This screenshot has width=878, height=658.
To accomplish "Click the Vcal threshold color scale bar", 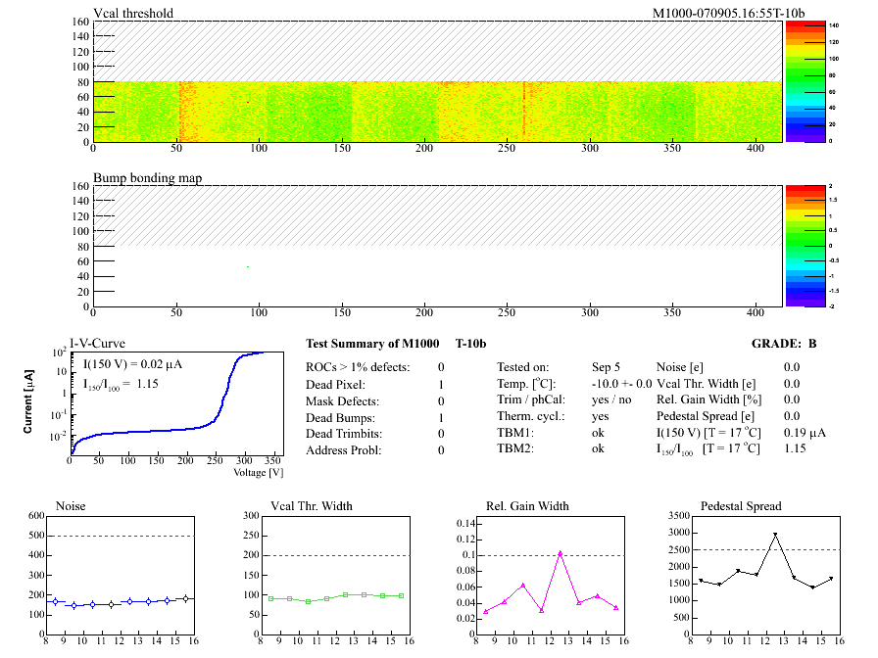I will pyautogui.click(x=803, y=80).
